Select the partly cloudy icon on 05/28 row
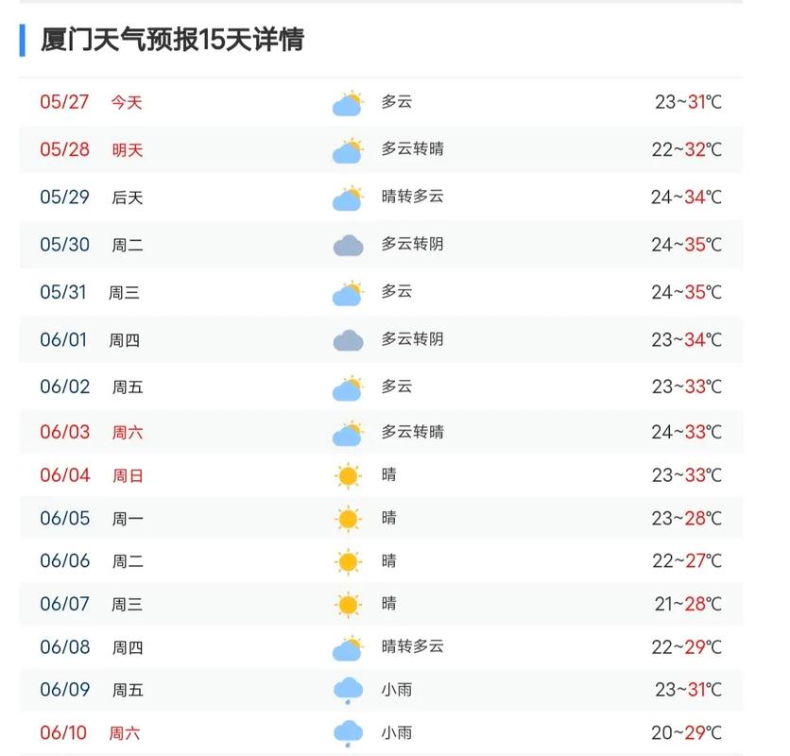Screen dimensions: 790x756 346,149
